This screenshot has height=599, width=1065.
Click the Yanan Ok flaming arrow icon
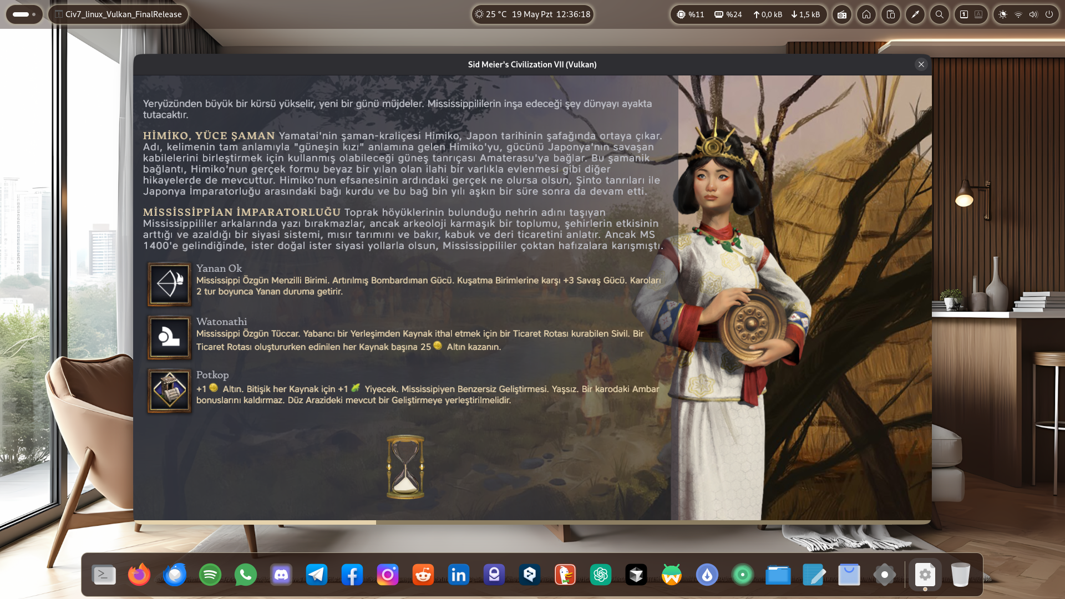coord(169,284)
